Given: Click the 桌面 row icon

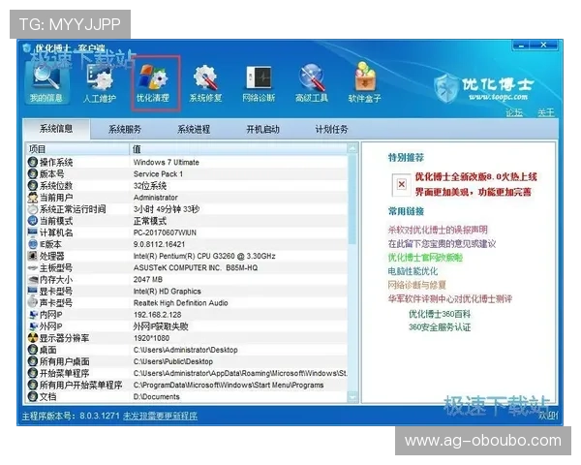Looking at the screenshot, I should coord(33,350).
